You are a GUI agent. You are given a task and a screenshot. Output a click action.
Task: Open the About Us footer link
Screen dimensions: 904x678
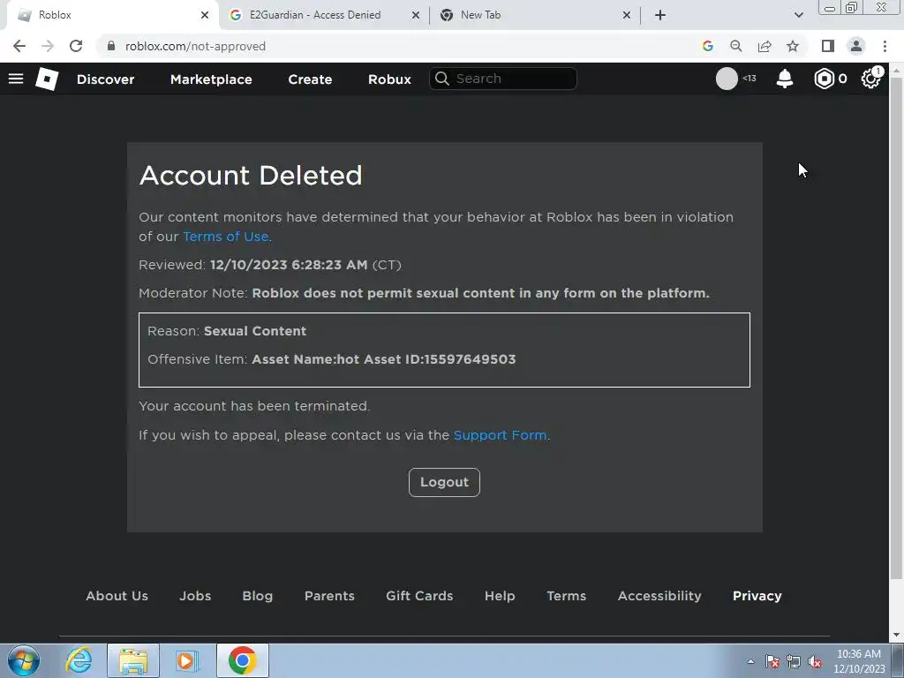(117, 596)
